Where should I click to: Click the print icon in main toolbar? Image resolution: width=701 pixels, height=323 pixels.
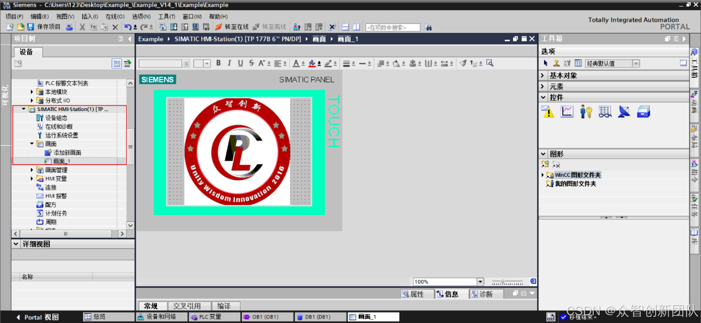point(69,27)
